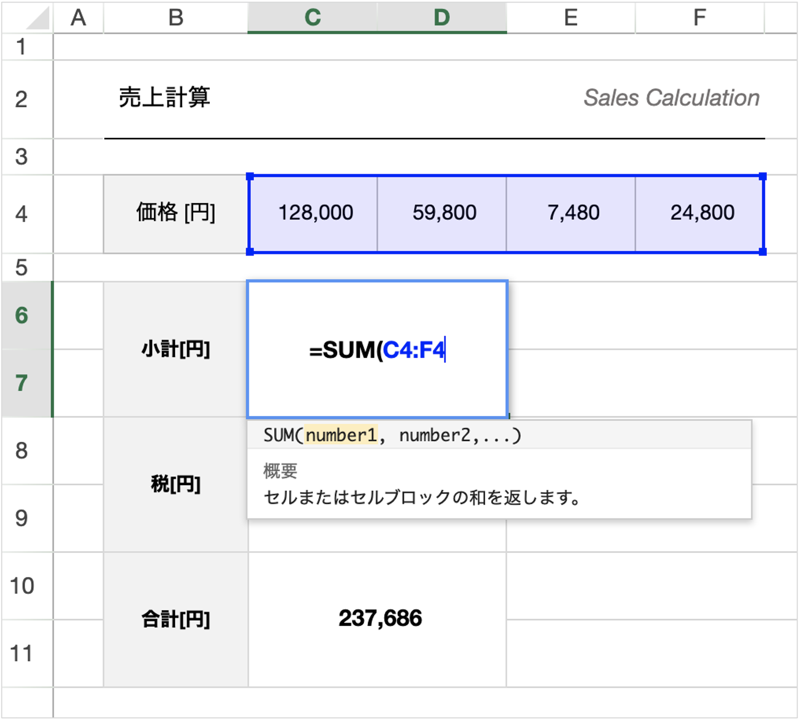Click the fill handle on the selected range

coord(763,252)
